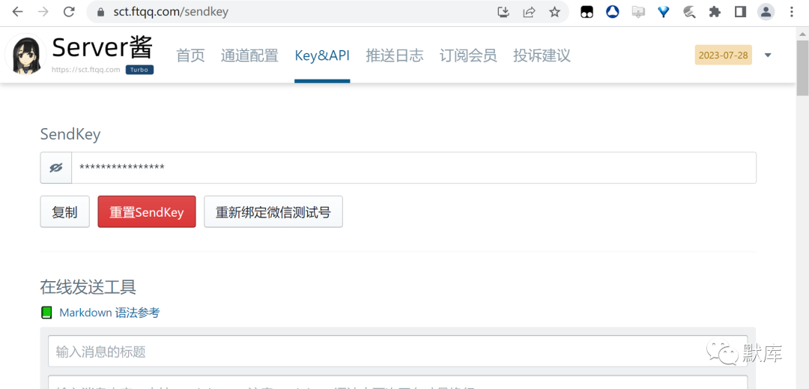Open the browser profile avatar

(x=766, y=12)
